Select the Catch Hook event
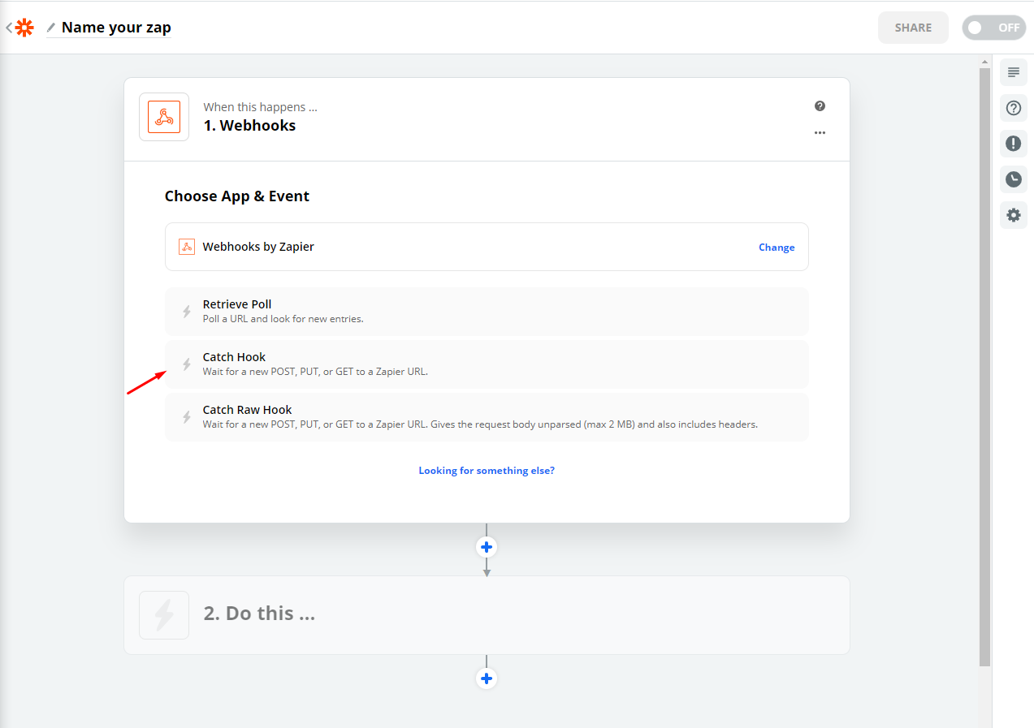 (x=487, y=364)
